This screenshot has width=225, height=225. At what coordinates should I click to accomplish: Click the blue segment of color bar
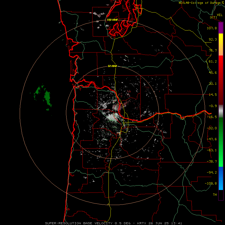(x=221, y=178)
